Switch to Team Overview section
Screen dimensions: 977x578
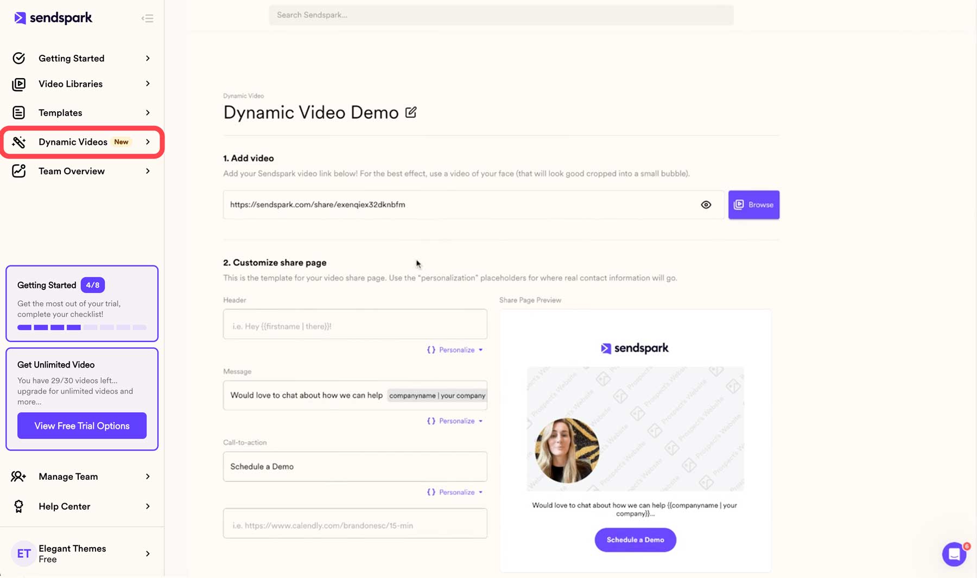tap(71, 170)
